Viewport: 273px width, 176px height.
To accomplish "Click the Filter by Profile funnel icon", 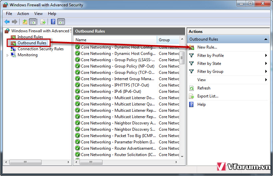I will [191, 56].
